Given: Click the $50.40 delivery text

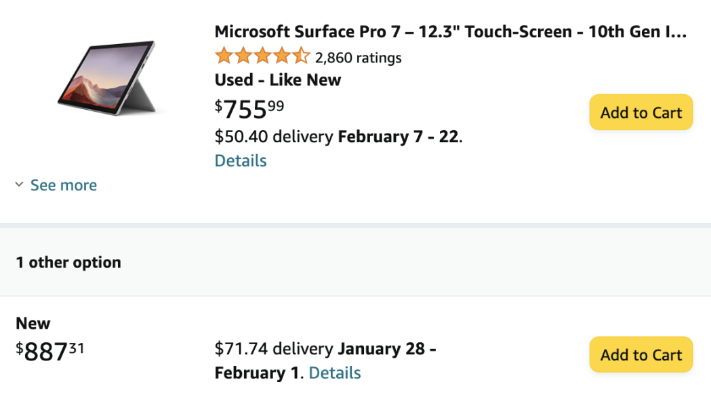Looking at the screenshot, I should 273,136.
